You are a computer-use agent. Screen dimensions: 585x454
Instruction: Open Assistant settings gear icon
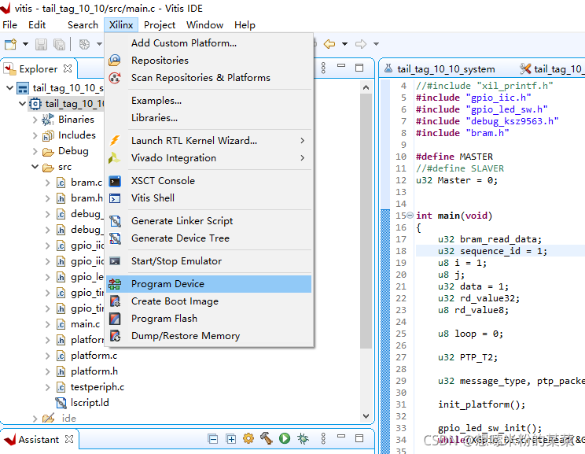pos(248,438)
